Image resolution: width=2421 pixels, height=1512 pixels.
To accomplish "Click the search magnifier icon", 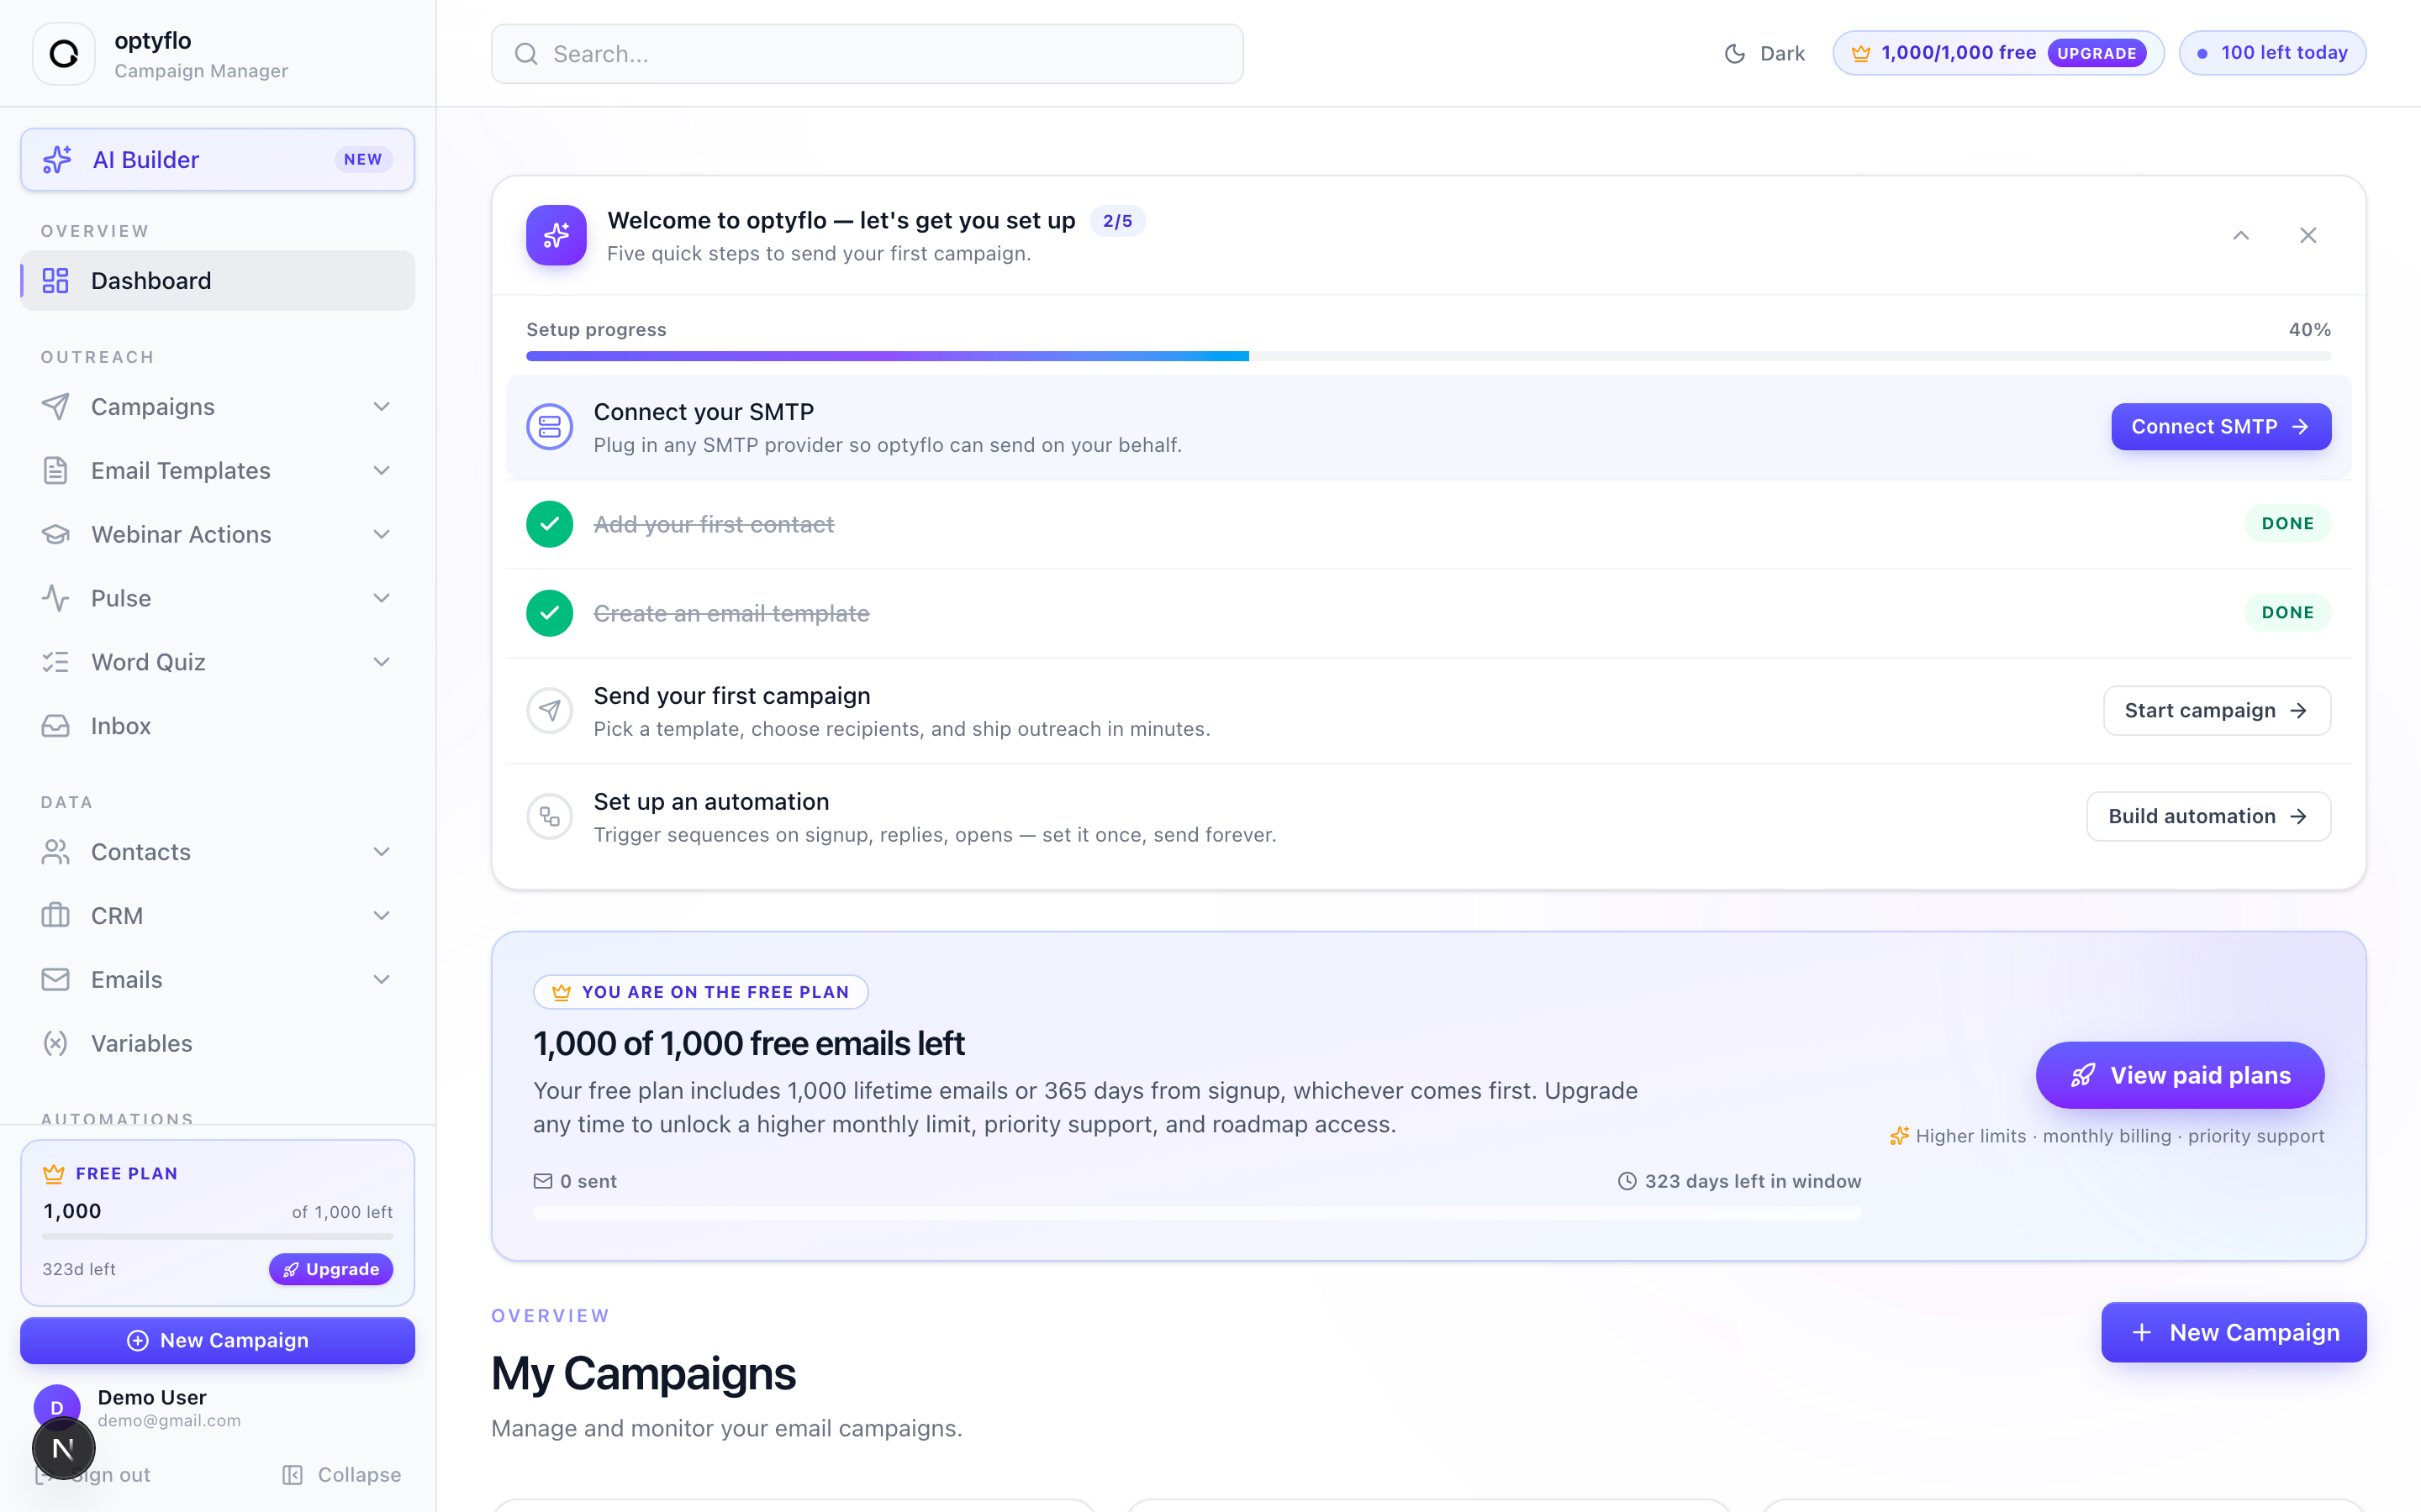I will [526, 54].
